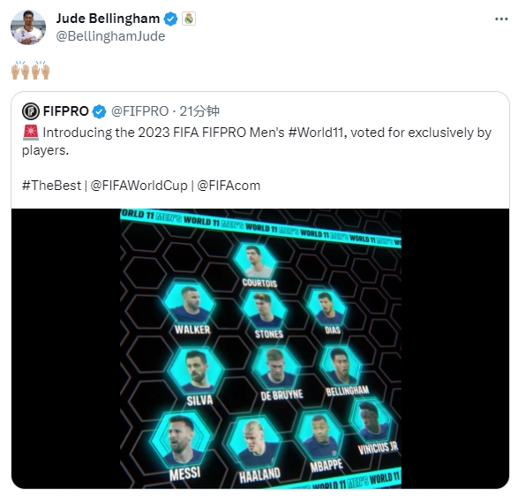Viewport: 518px width, 502px height.
Task: Click the blue verified badge beside Jude Bellingham
Action: 171,19
